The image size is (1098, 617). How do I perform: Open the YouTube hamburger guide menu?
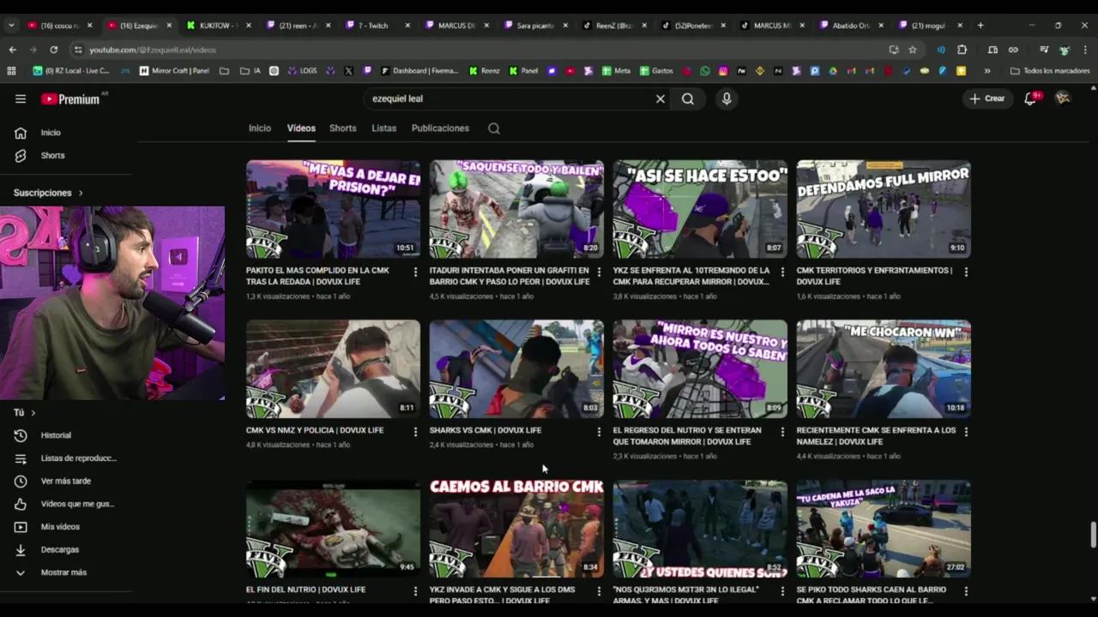click(x=21, y=99)
